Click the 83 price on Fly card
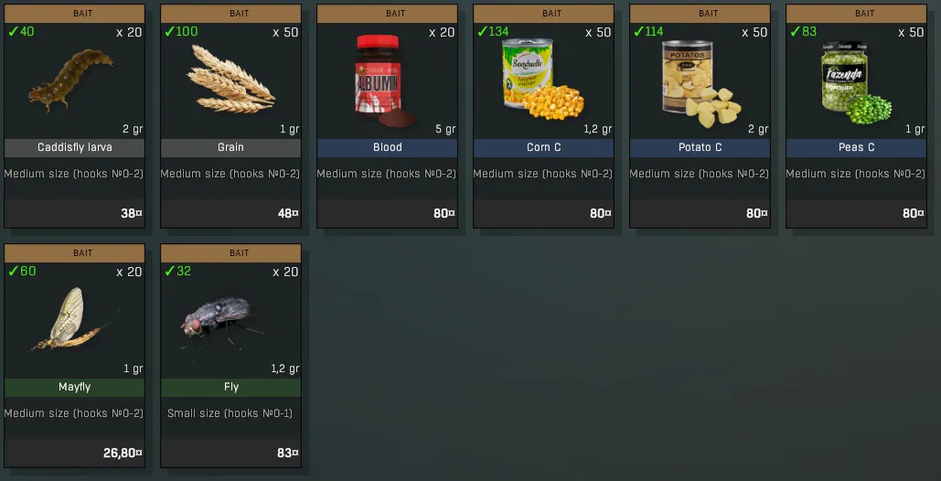 [288, 453]
